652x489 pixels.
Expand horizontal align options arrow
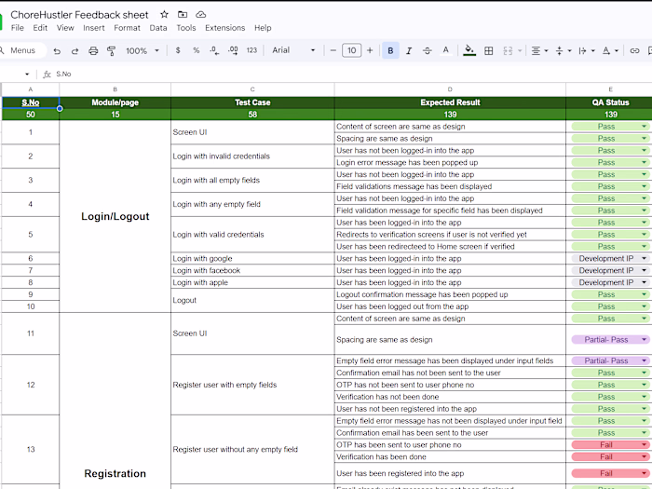(547, 50)
